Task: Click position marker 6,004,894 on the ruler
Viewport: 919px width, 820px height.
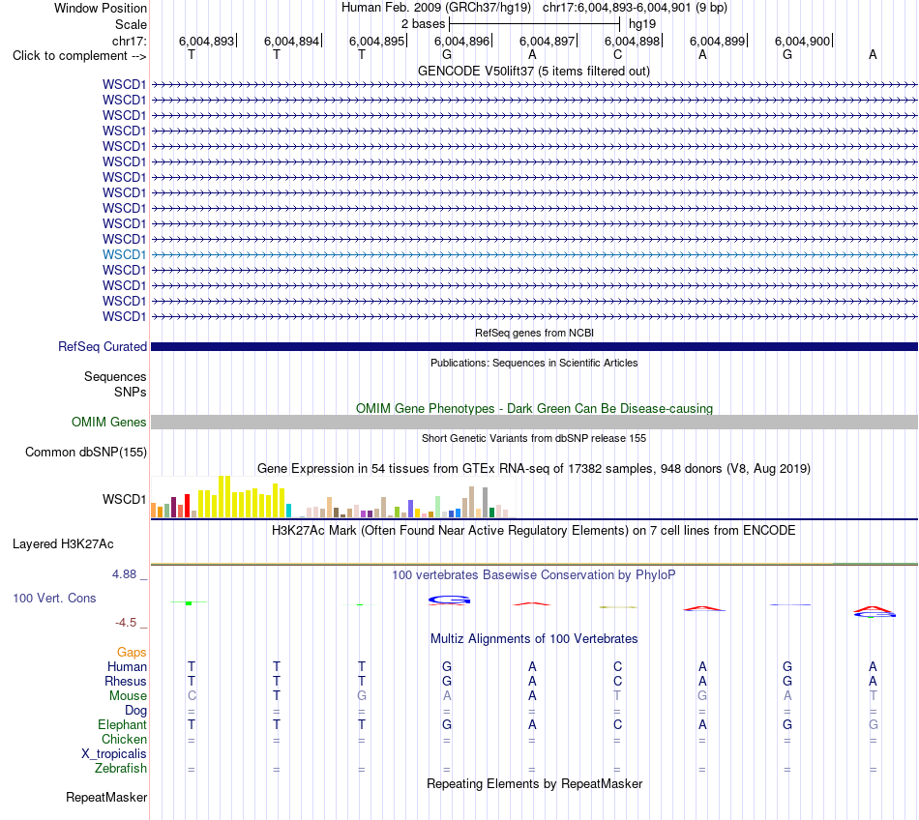Action: coord(291,41)
